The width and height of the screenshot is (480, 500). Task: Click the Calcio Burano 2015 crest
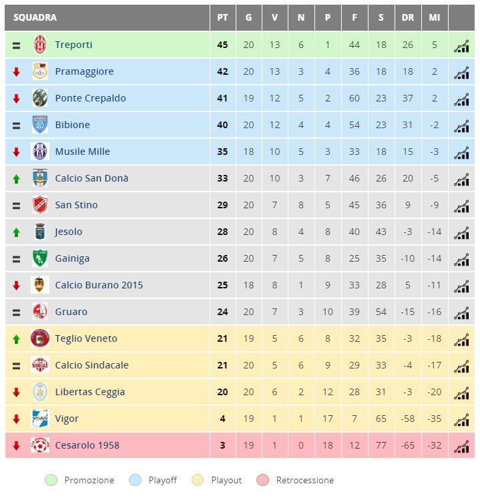(x=39, y=285)
